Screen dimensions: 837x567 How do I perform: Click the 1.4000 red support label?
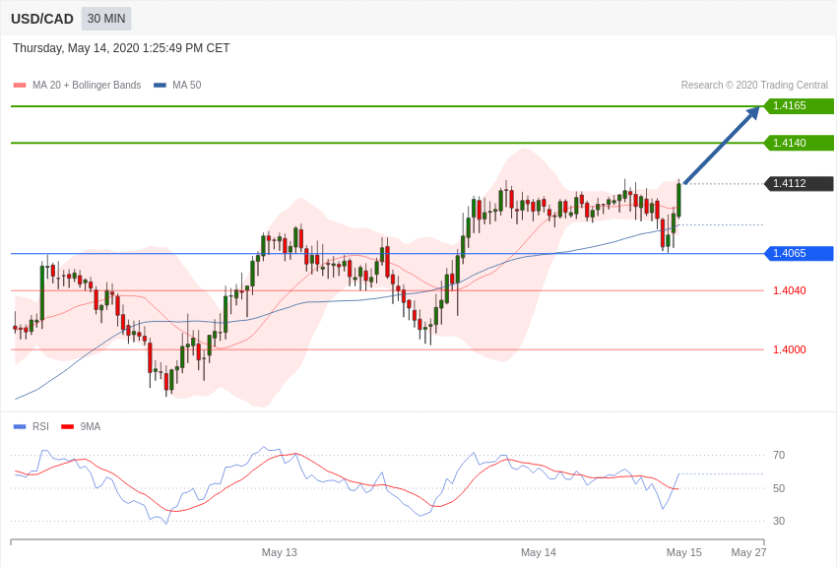coord(790,349)
